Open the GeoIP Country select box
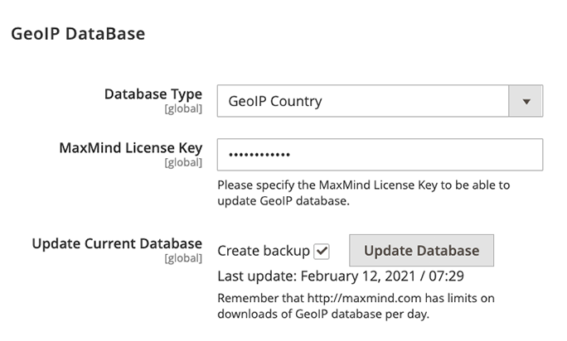 pos(365,102)
